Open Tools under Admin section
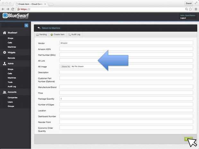This screenshot has height=149, width=199. [10, 82]
